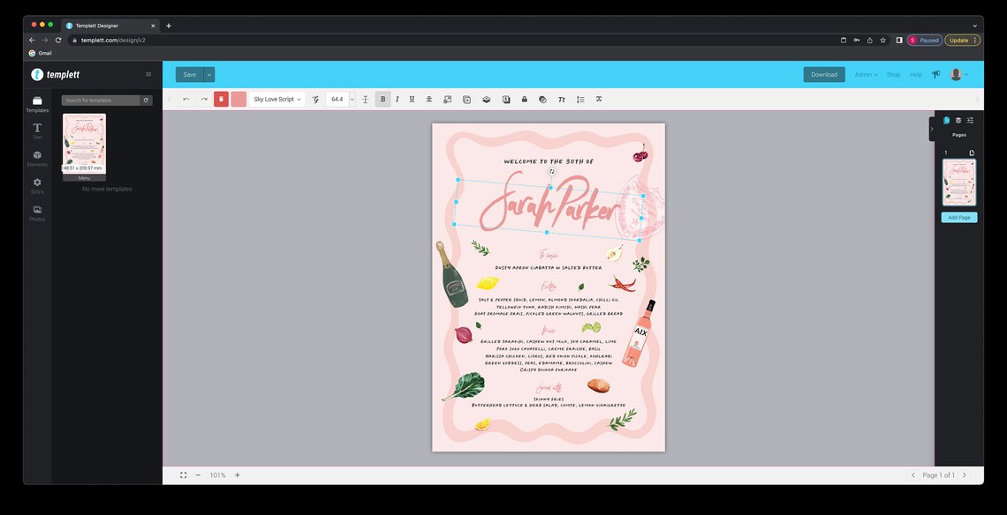
Task: Click the Shop menu item
Action: tap(893, 74)
